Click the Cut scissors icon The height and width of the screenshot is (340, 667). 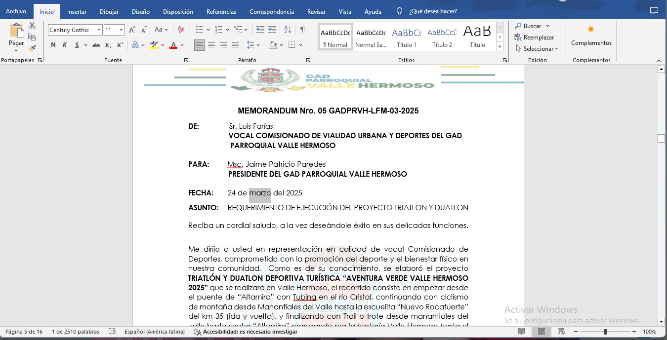(x=32, y=26)
